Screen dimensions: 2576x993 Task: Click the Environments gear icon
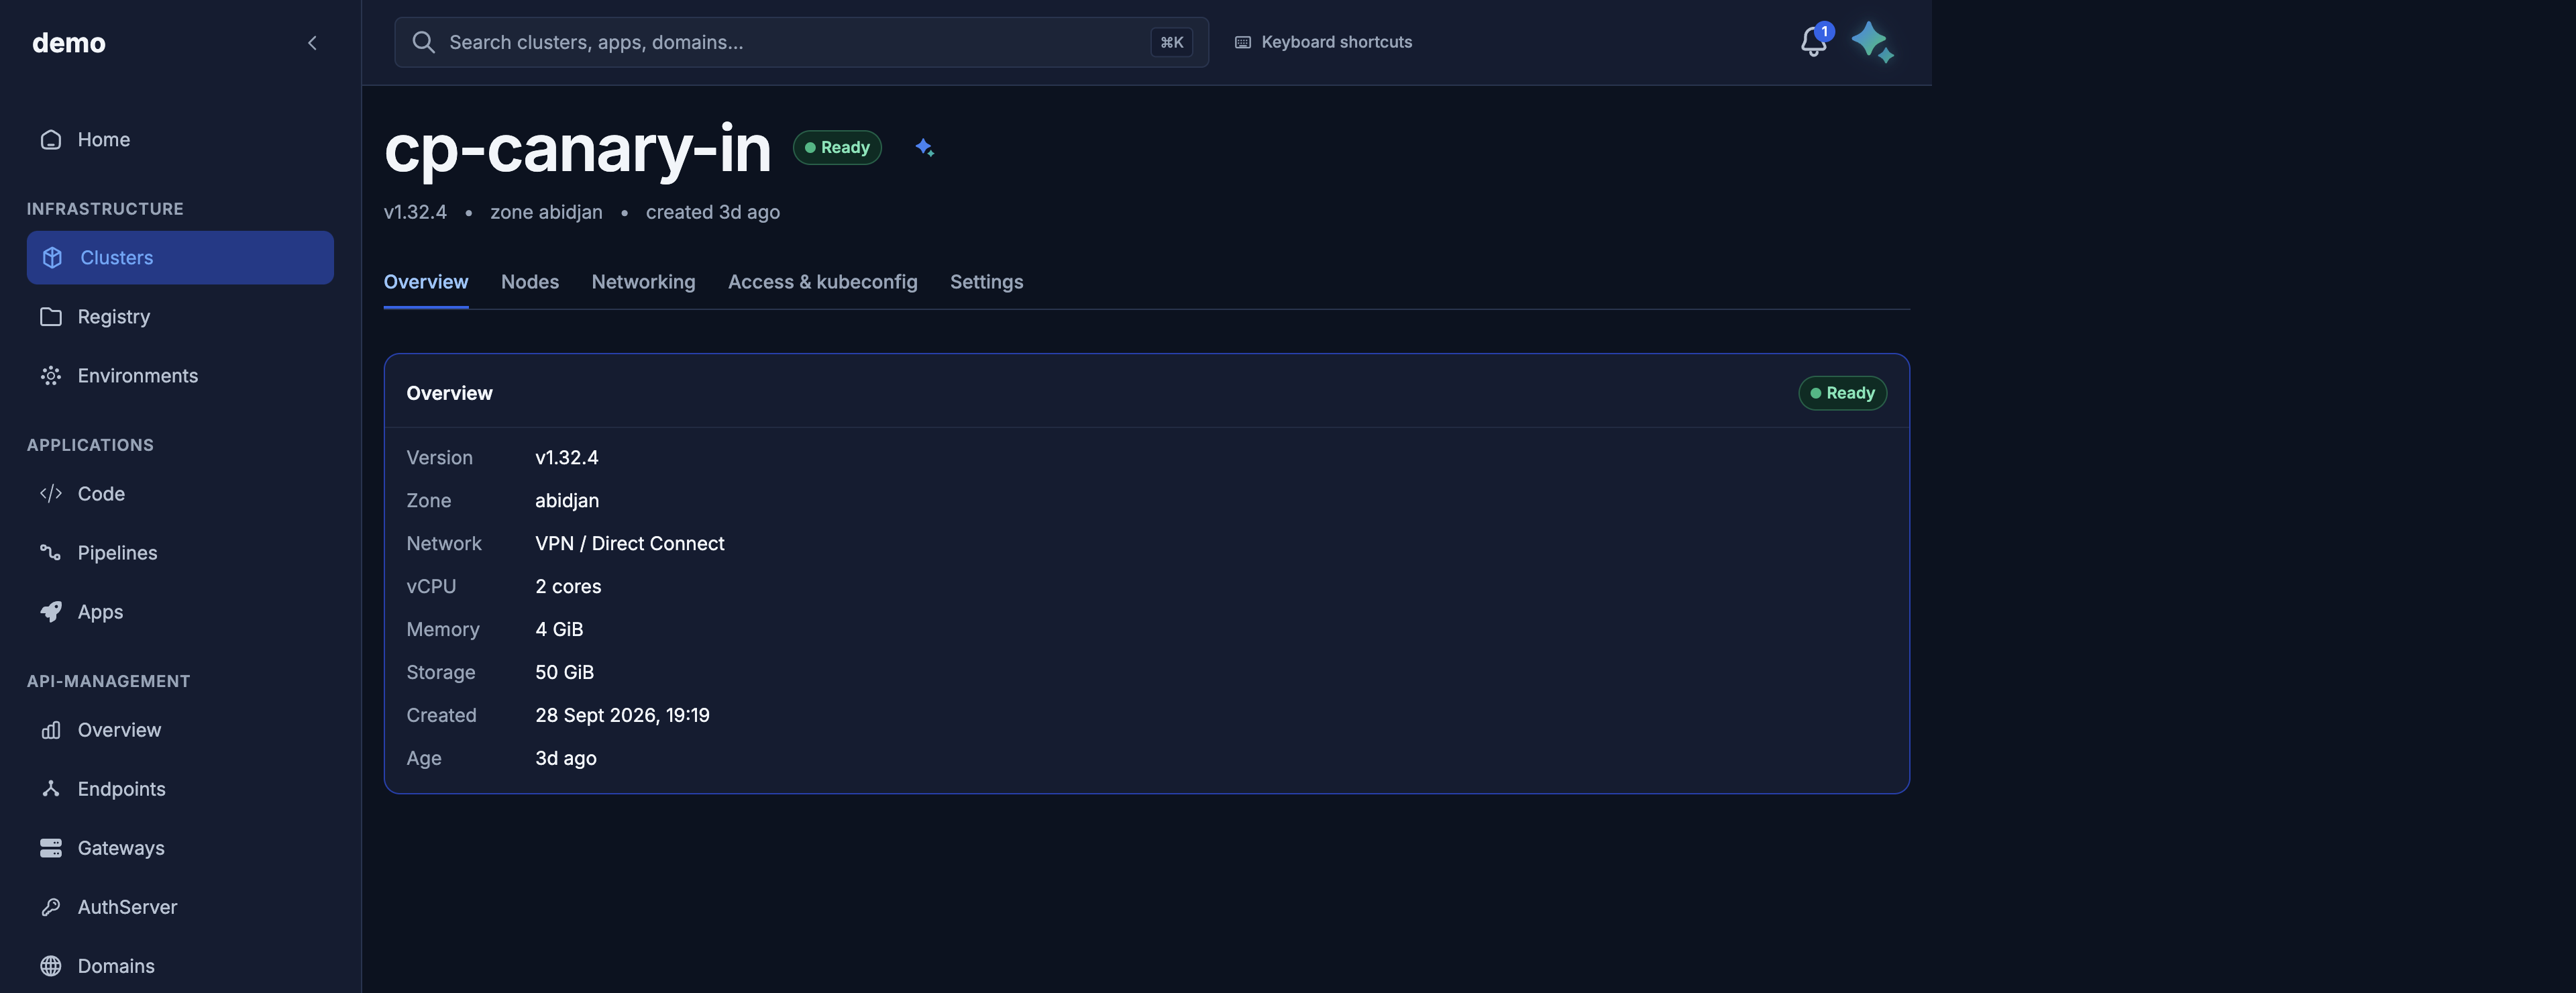[51, 375]
